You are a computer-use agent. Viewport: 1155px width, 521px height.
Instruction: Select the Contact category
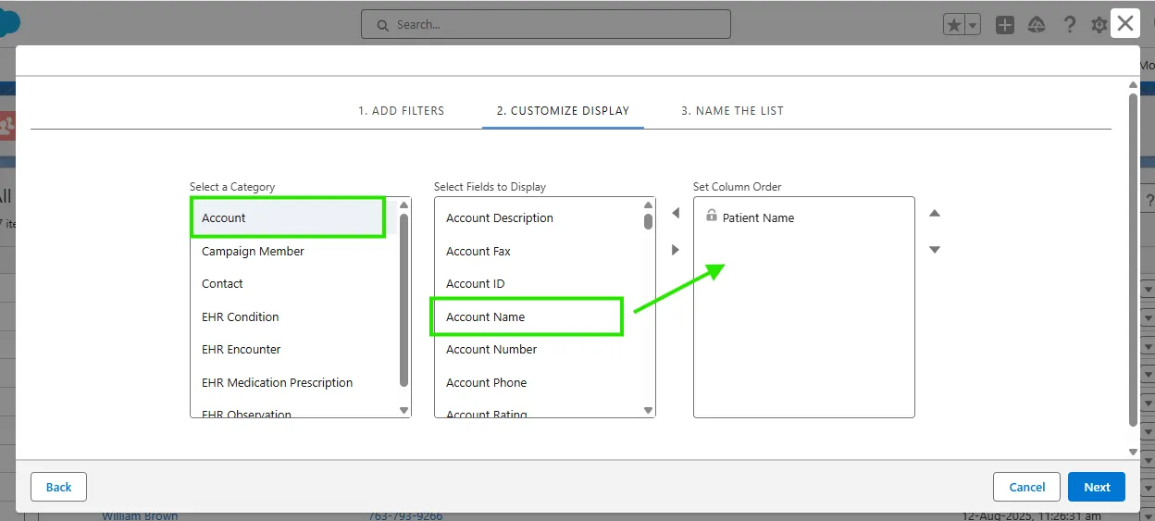(x=222, y=284)
